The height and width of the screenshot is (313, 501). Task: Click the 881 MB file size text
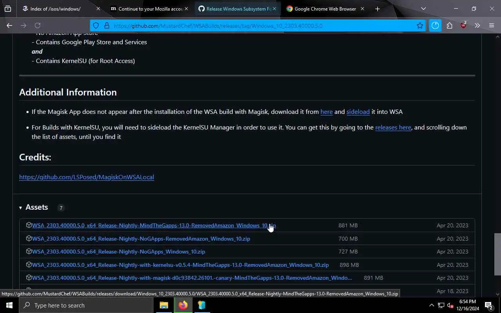pyautogui.click(x=348, y=225)
